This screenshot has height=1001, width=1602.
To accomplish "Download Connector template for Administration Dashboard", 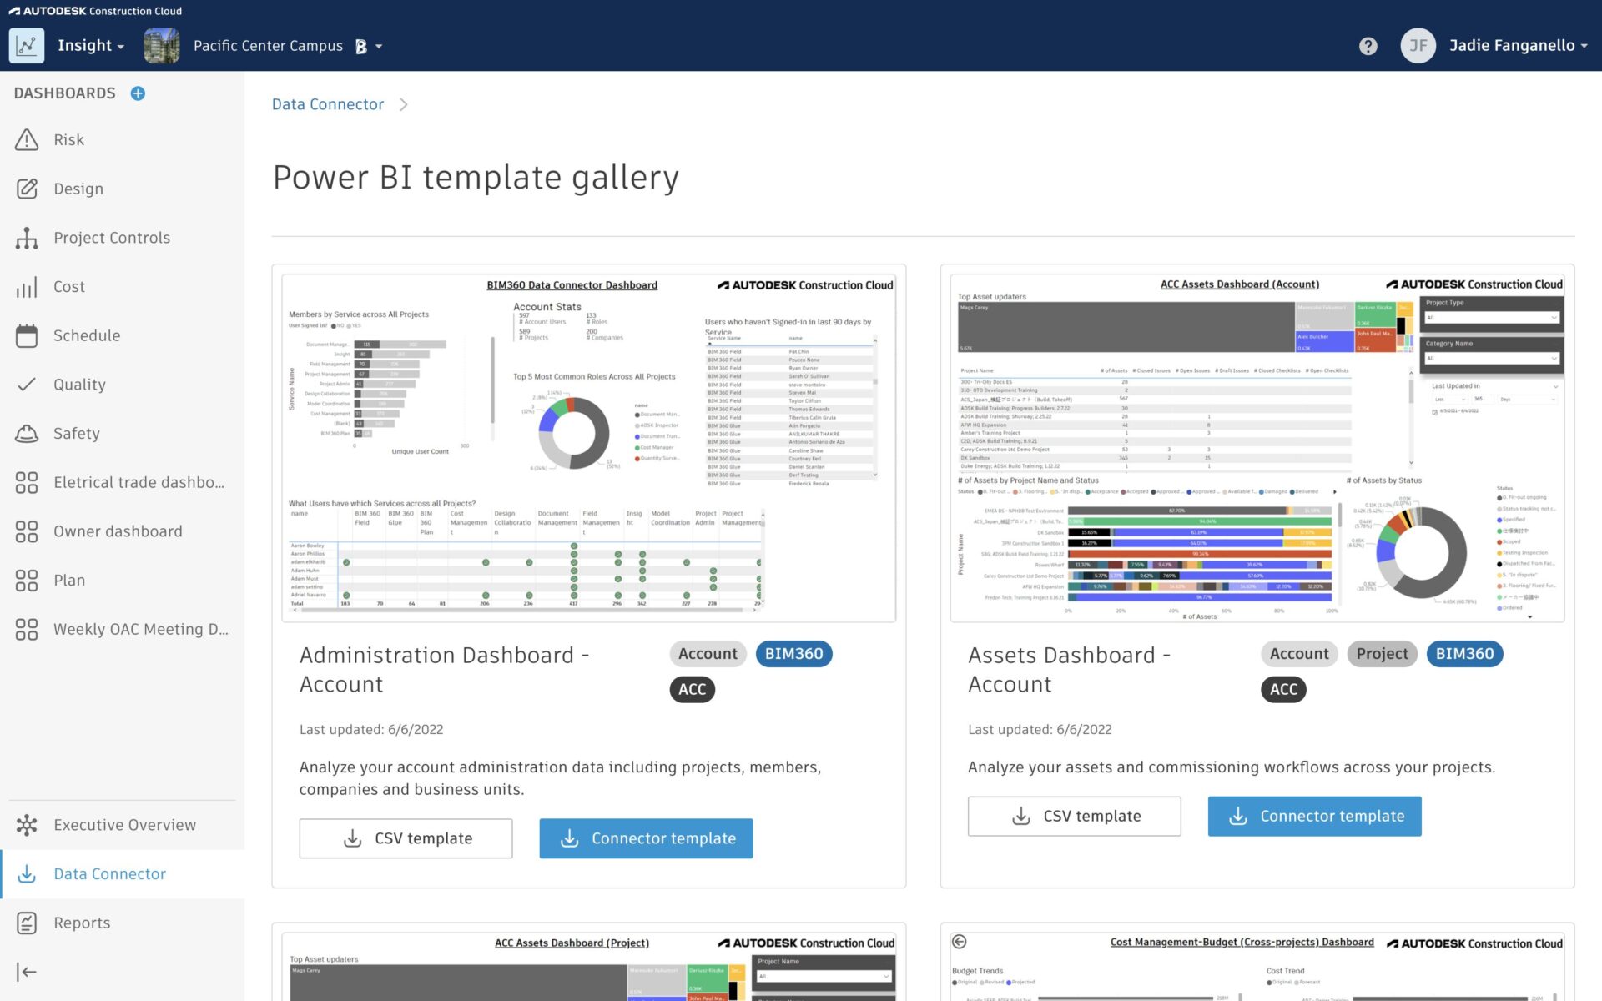I will click(647, 838).
